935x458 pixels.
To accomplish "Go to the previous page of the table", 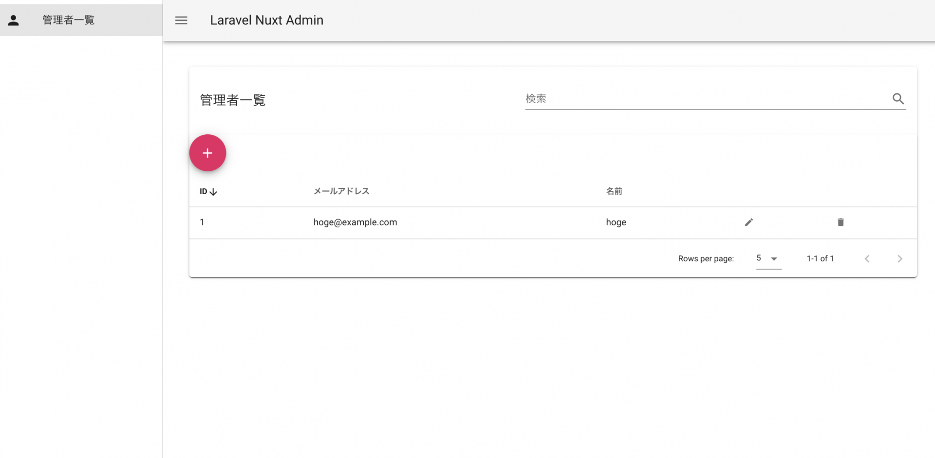I will click(x=867, y=259).
